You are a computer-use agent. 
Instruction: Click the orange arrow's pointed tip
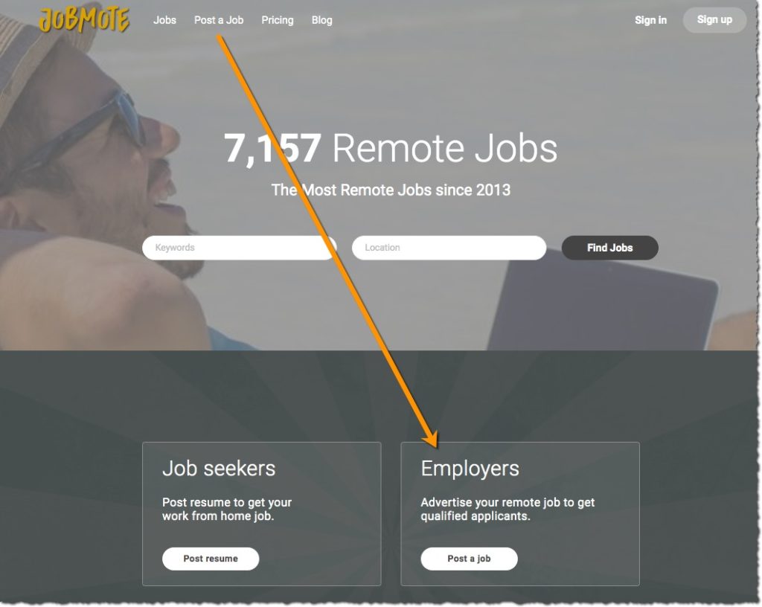pos(435,444)
